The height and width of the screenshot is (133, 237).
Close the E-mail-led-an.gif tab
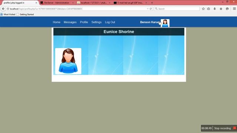146,3
